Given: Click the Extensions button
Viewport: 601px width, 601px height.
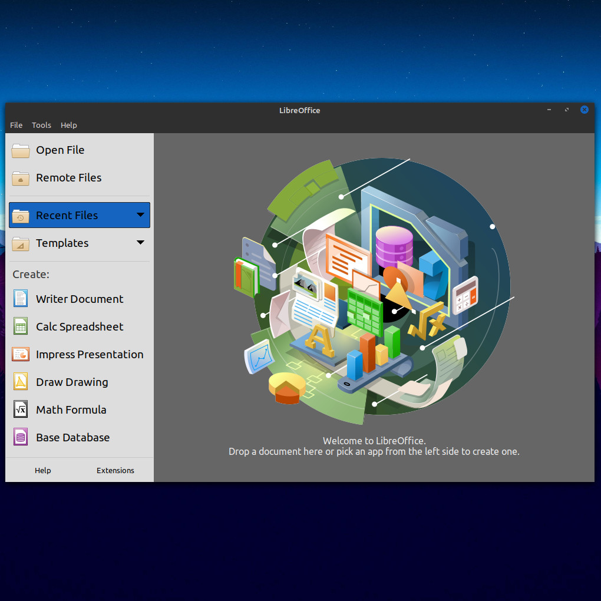Looking at the screenshot, I should tap(115, 470).
